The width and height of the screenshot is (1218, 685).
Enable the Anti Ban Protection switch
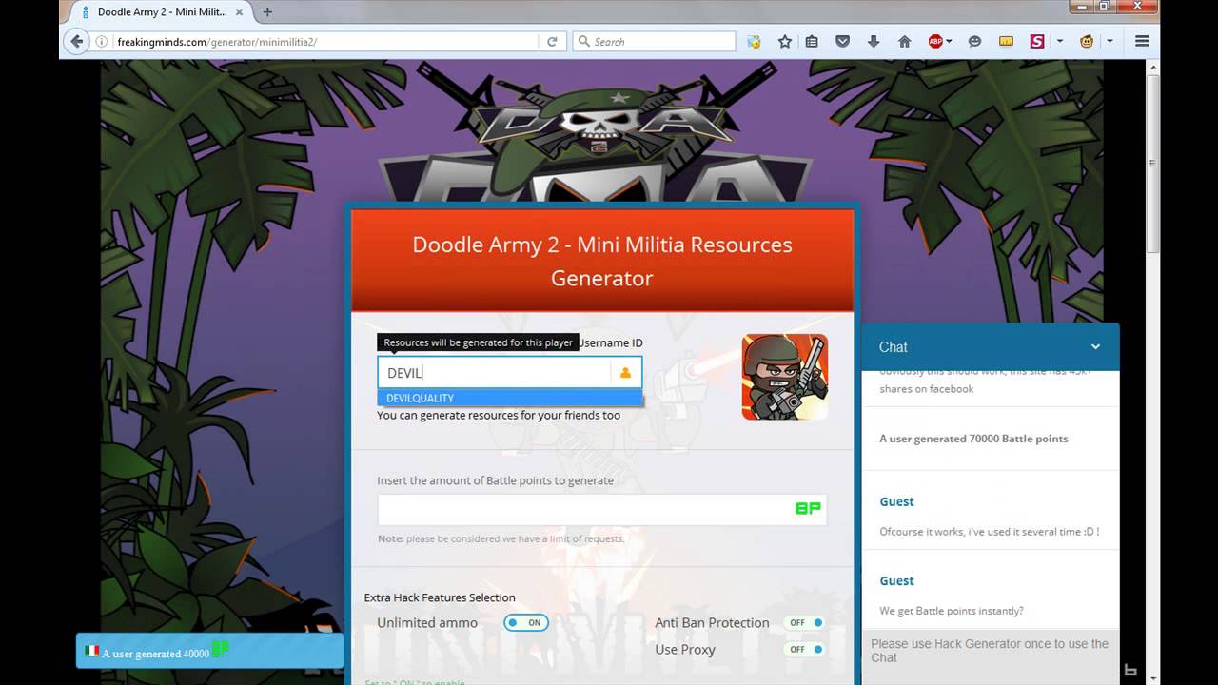(805, 623)
